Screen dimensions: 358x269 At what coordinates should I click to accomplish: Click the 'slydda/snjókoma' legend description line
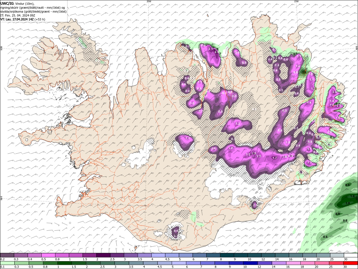click(33, 11)
